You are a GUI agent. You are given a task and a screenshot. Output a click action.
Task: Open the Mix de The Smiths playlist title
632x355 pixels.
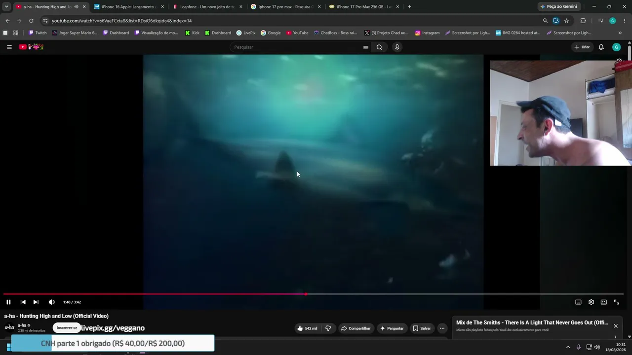coord(532,323)
